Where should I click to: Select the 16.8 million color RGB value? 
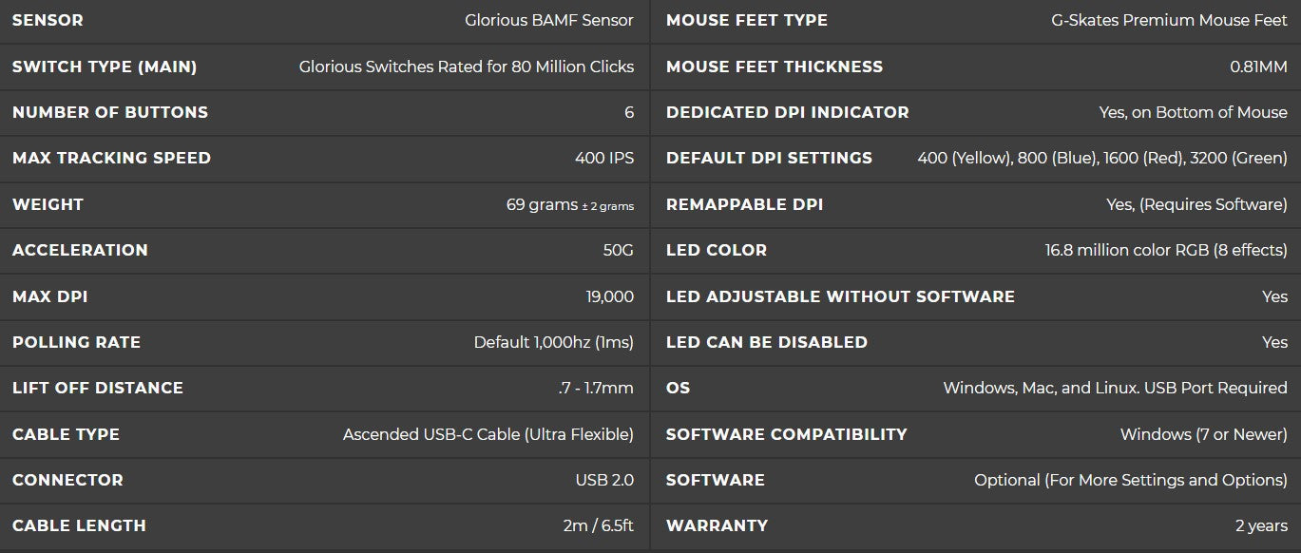pyautogui.click(x=1165, y=250)
